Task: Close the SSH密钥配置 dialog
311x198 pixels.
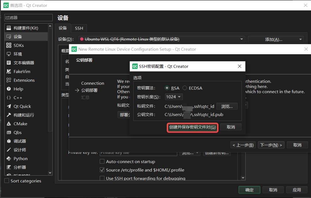Action: pyautogui.click(x=240, y=66)
